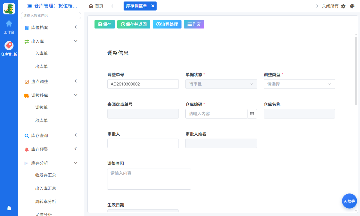The height and width of the screenshot is (216, 360).
Task: Click the 库存分析 chart icon
Action: (x=27, y=163)
